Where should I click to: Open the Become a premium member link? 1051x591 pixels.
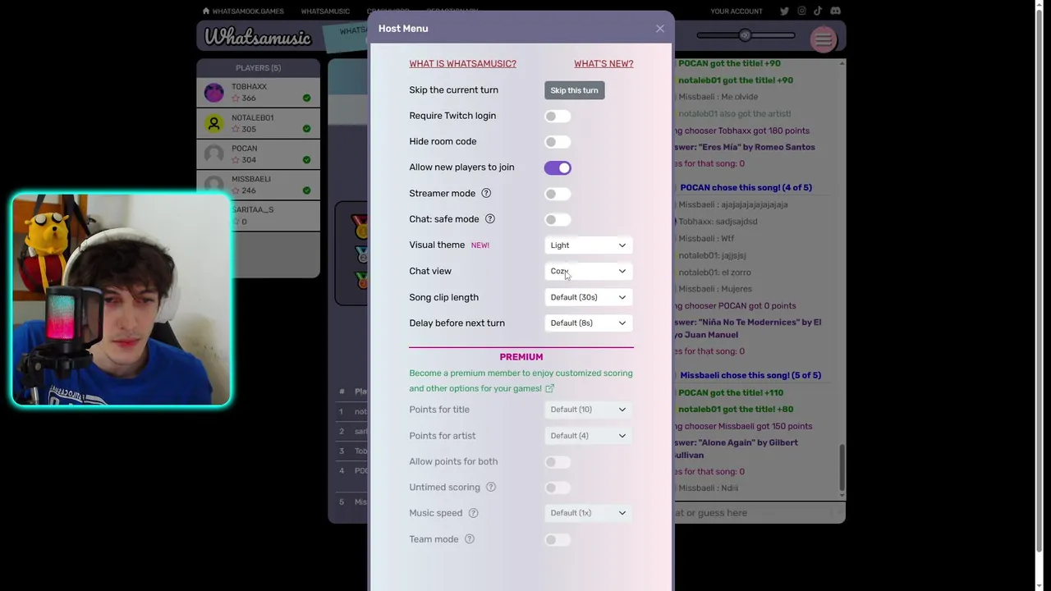(x=521, y=381)
